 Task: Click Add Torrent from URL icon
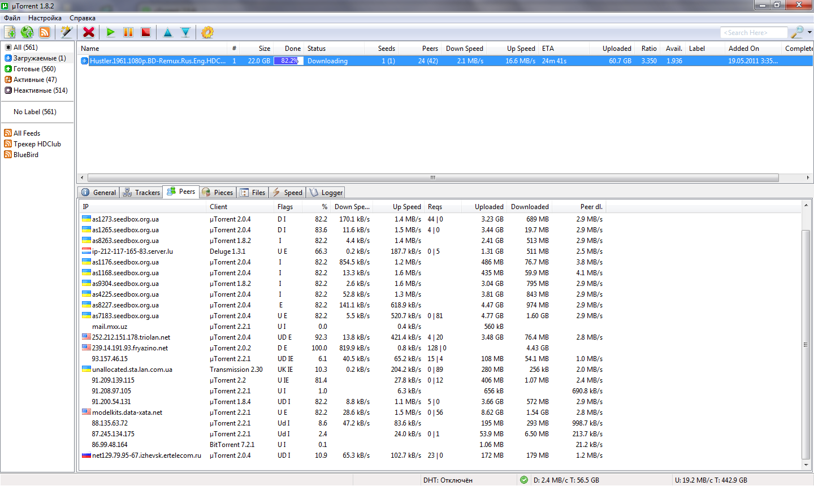click(27, 32)
